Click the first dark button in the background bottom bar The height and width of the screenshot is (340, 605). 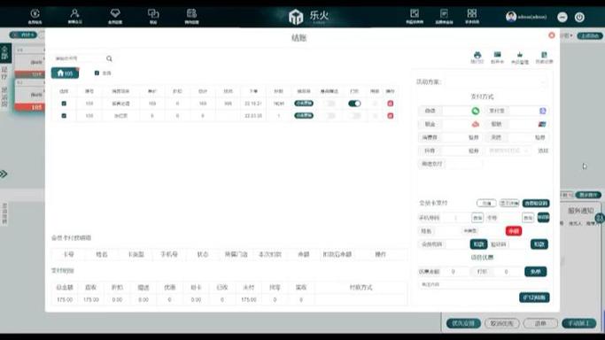point(463,323)
